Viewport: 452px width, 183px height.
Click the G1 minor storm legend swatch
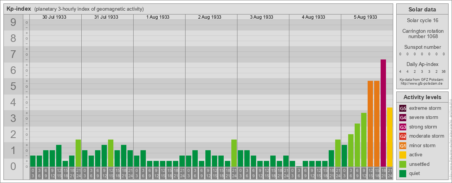[x=403, y=146]
